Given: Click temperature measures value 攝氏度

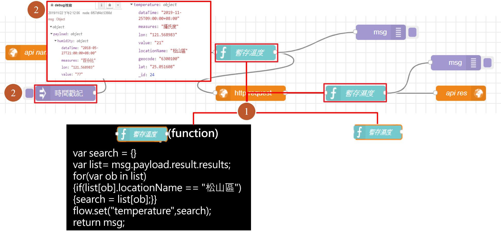Looking at the screenshot, I should coord(170,26).
